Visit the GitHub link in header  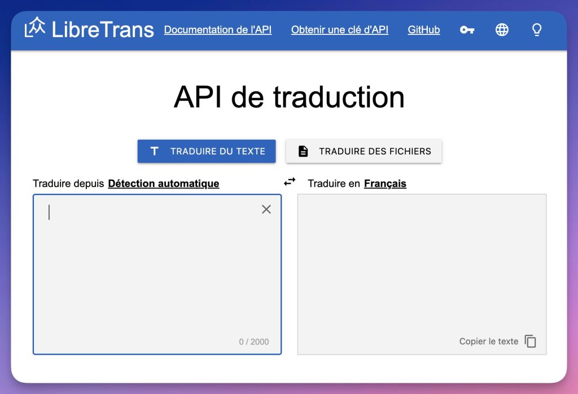423,30
